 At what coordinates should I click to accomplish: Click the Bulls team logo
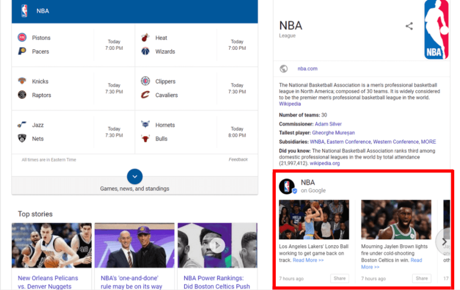point(145,138)
